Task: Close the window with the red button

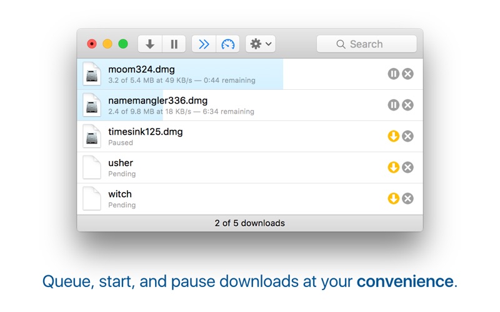Action: tap(92, 44)
